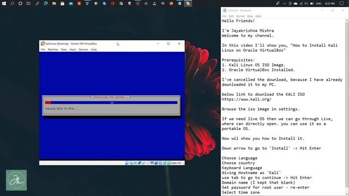Open the VirtualBox Input menu
Image resolution: width=349 pixels, height=196 pixels.
pos(73,50)
